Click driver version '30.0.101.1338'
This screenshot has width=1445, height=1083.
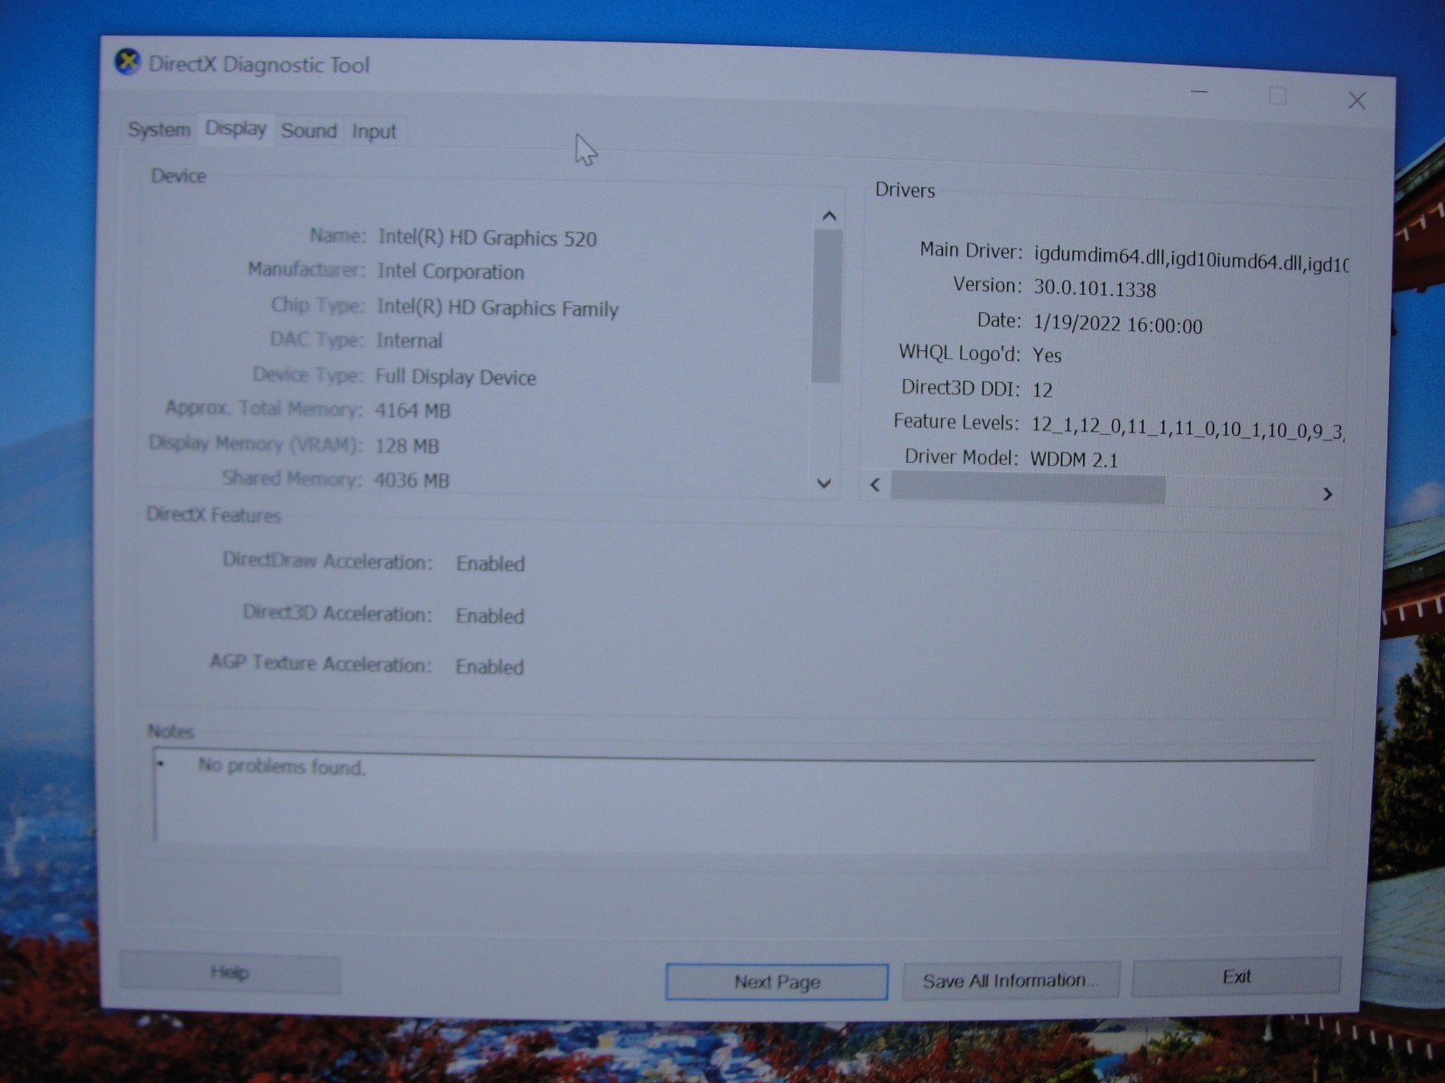coord(1095,289)
